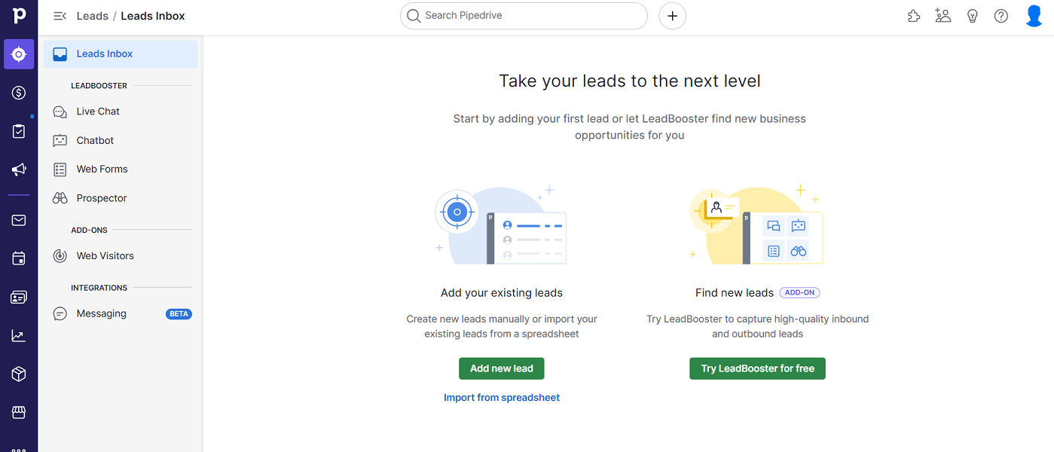Screen dimensions: 1054x452
Task: Click the Leads Inbox breadcrumb title
Action: pyautogui.click(x=153, y=16)
